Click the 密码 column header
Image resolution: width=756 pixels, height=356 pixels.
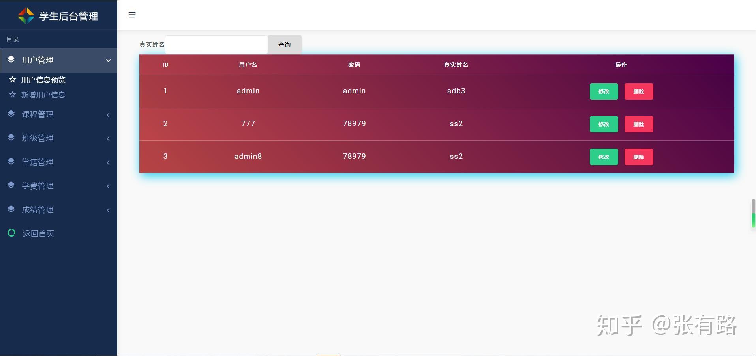(355, 65)
